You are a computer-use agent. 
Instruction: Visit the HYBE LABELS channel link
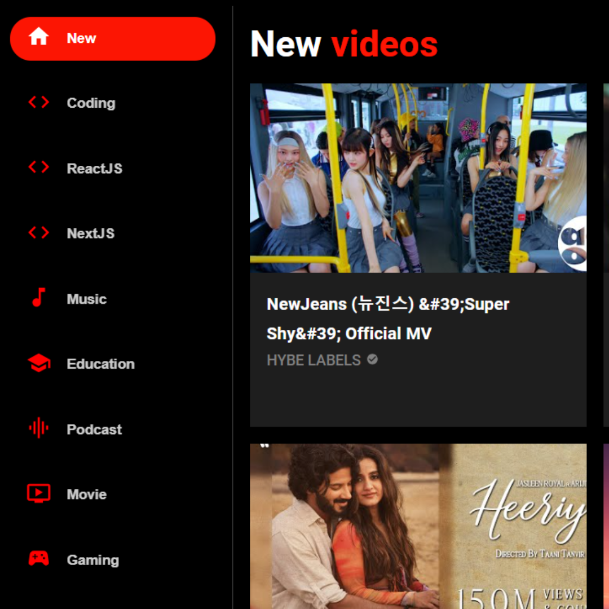pyautogui.click(x=314, y=360)
